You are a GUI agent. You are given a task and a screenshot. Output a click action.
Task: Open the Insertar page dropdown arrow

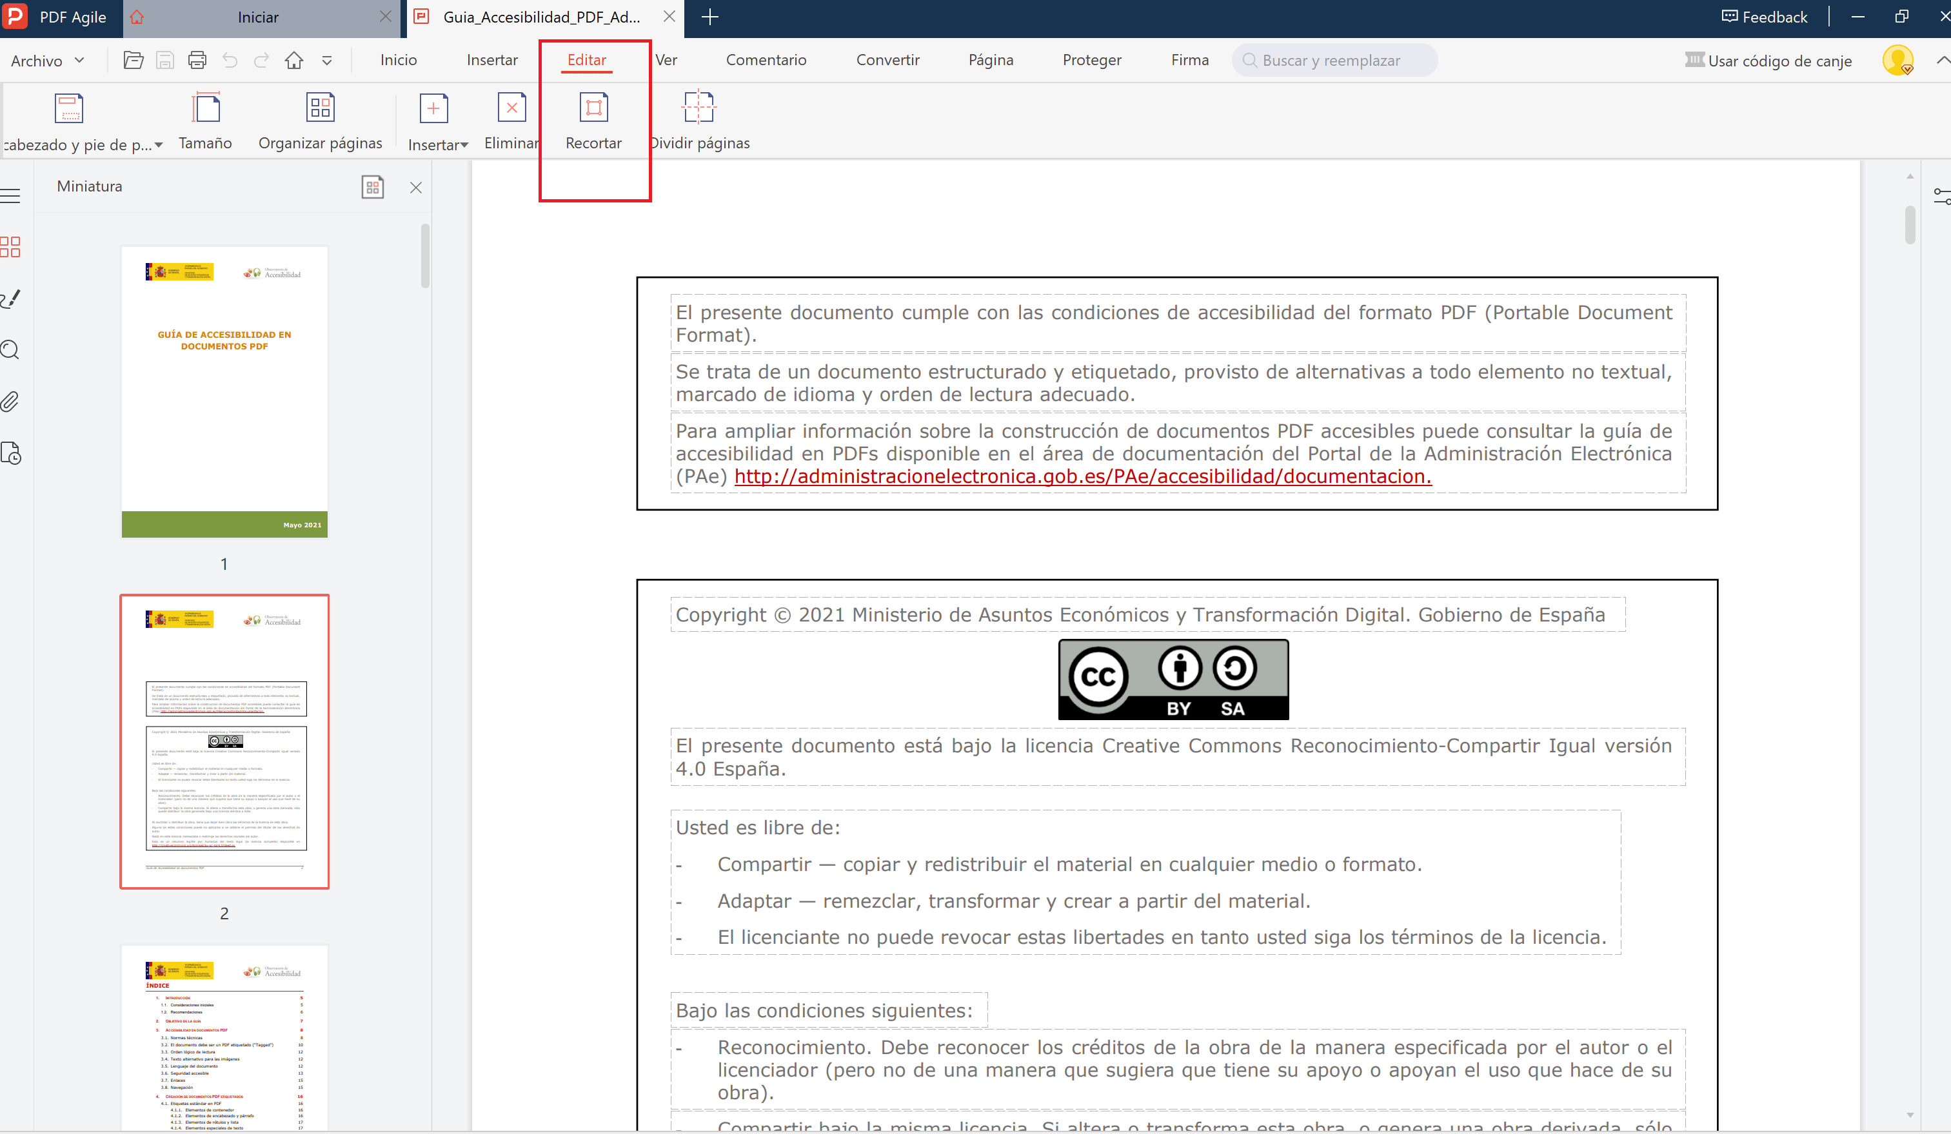464,146
